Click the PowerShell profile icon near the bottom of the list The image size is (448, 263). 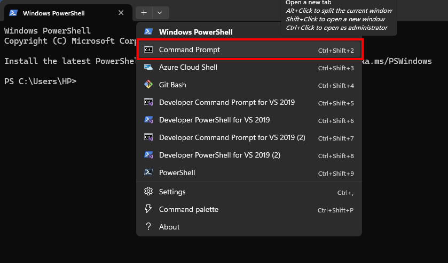pos(148,172)
